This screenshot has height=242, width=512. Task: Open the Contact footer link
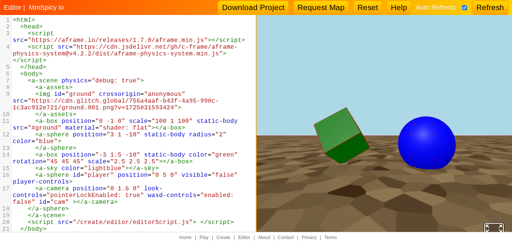286,238
